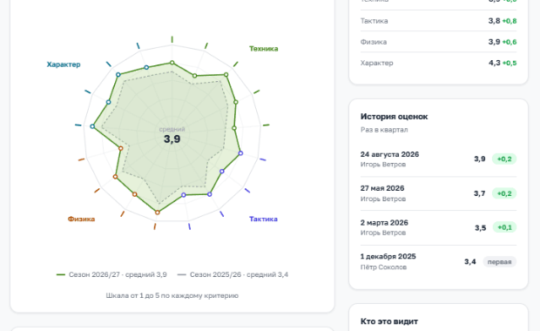The image size is (540, 331).
Task: Toggle legend item Сезон 2025/26 - средний 3,4
Action: click(233, 274)
